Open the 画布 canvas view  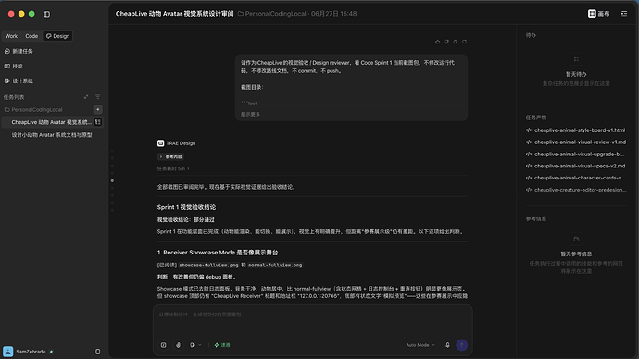point(598,14)
